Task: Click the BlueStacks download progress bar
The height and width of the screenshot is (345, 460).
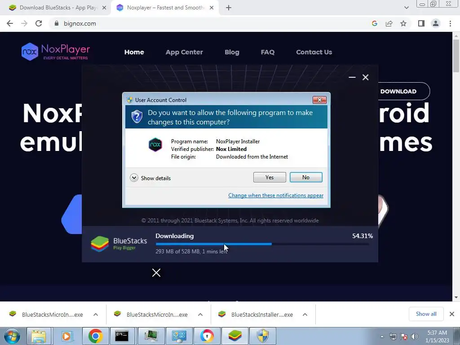Action: coord(262,244)
